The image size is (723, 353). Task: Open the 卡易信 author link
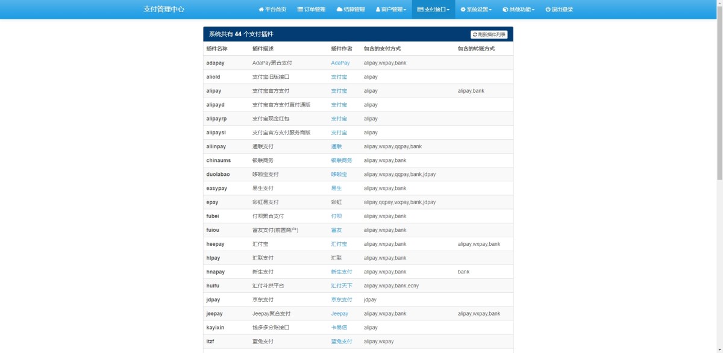(339, 328)
